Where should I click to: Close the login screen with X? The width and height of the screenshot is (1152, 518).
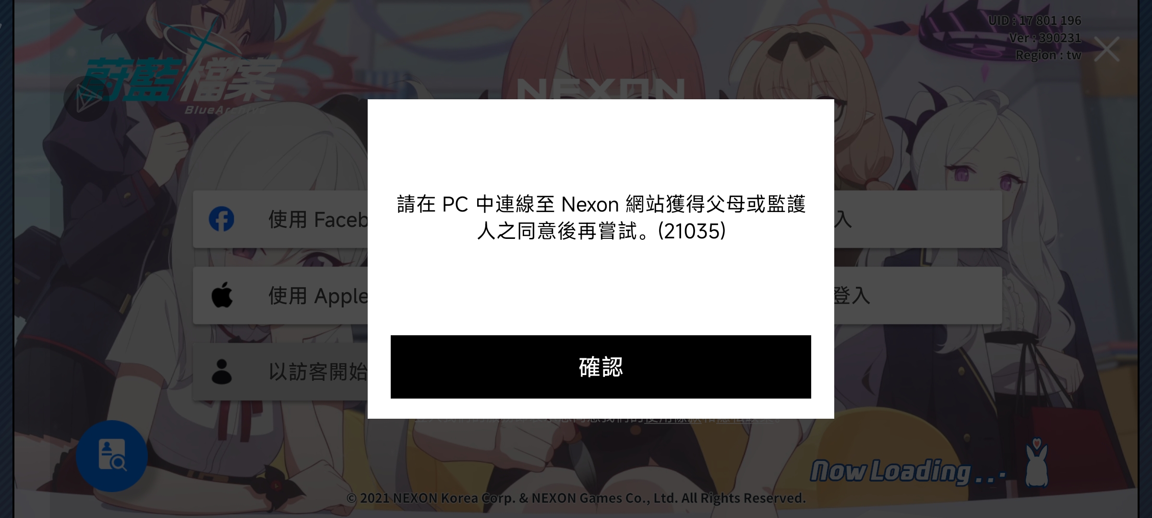1106,49
